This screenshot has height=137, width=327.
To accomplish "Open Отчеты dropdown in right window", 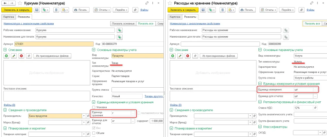I will [268, 10].
